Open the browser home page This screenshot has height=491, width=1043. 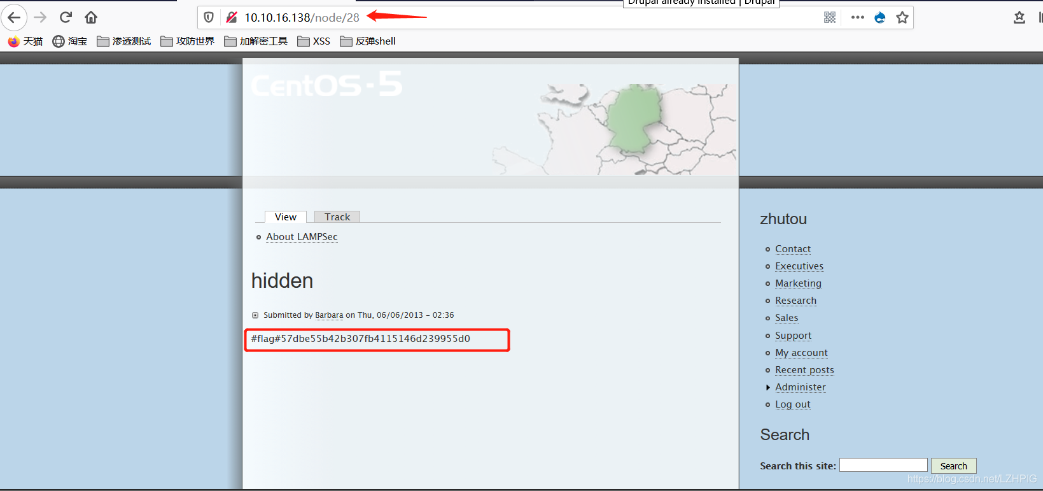(91, 17)
